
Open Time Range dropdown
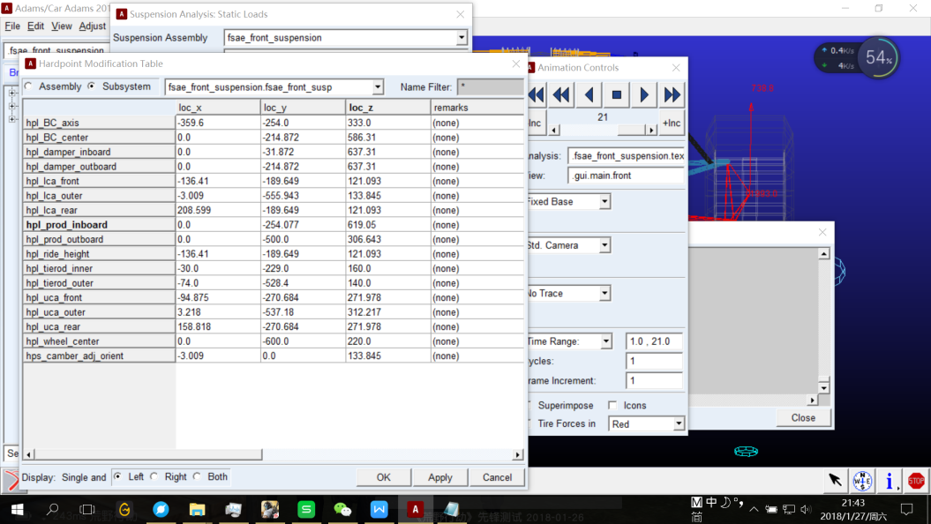pos(605,341)
